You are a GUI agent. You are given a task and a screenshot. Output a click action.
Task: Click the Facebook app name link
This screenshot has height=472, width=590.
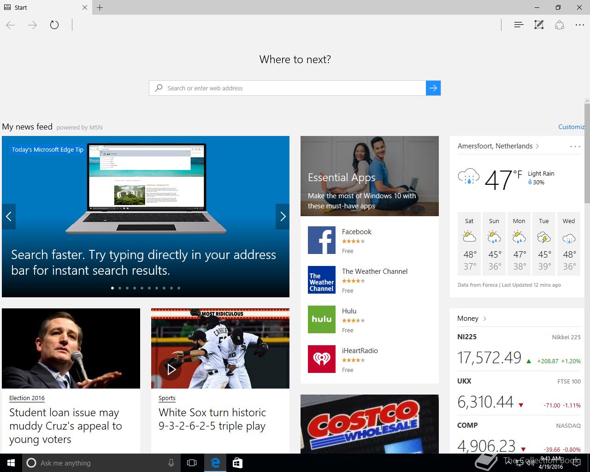[x=357, y=232]
